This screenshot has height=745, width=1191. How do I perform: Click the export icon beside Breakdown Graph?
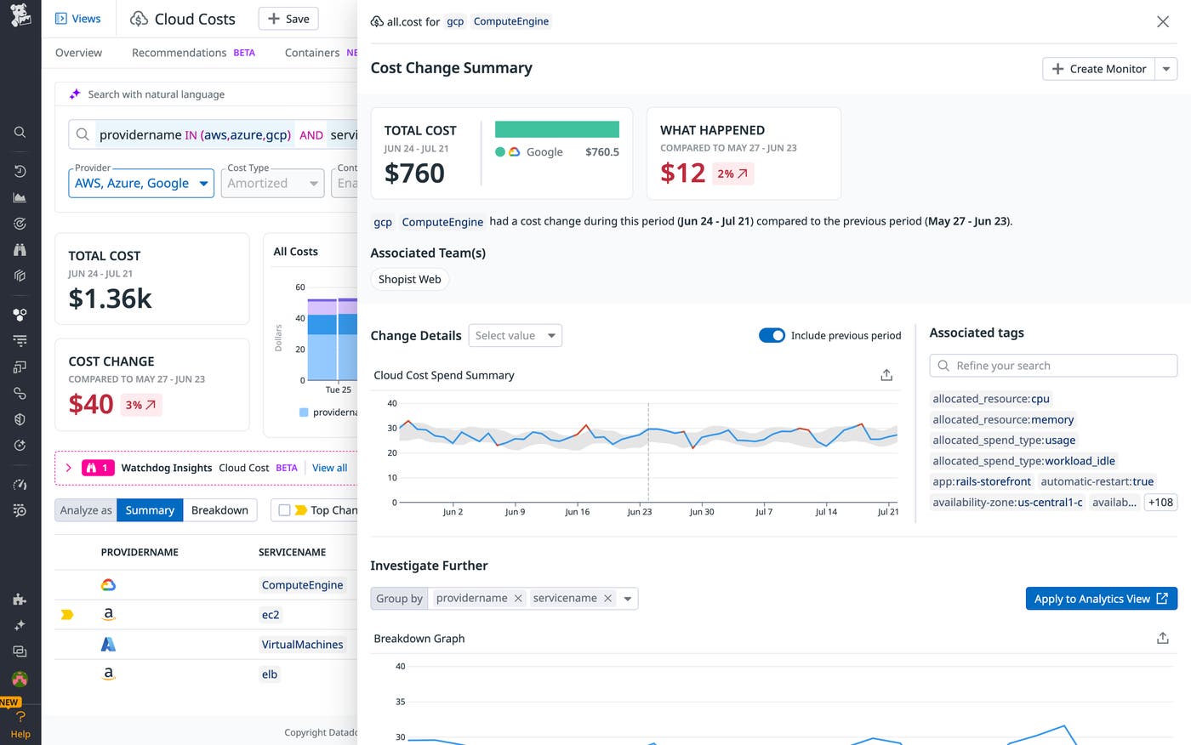click(1162, 637)
